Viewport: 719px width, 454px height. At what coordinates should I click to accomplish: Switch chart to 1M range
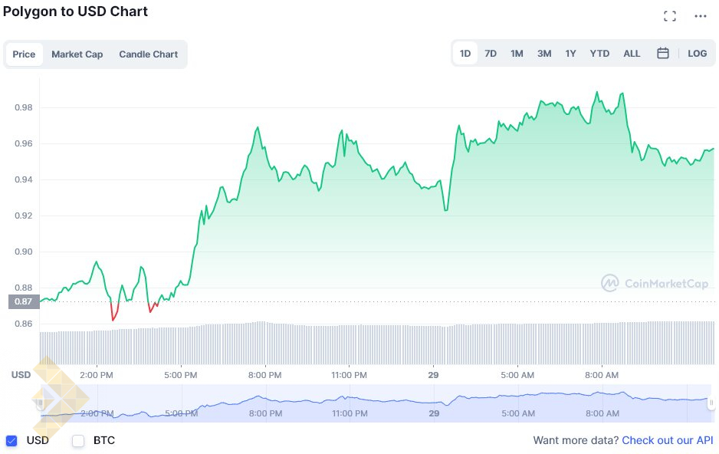[x=517, y=54]
